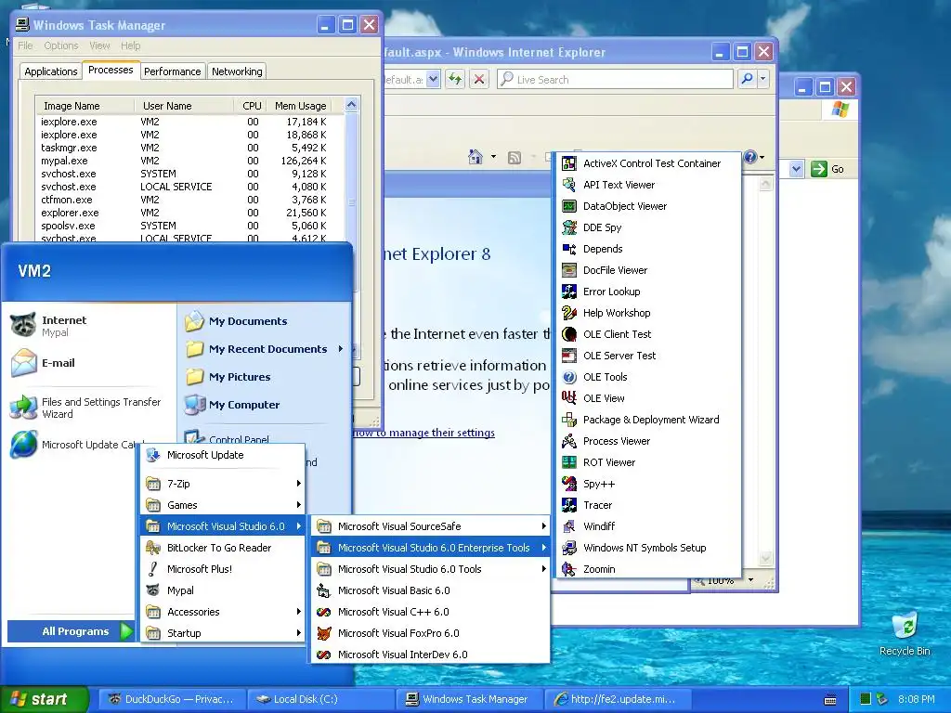Open Recycle Bin on desktop
This screenshot has width=951, height=713.
point(905,634)
